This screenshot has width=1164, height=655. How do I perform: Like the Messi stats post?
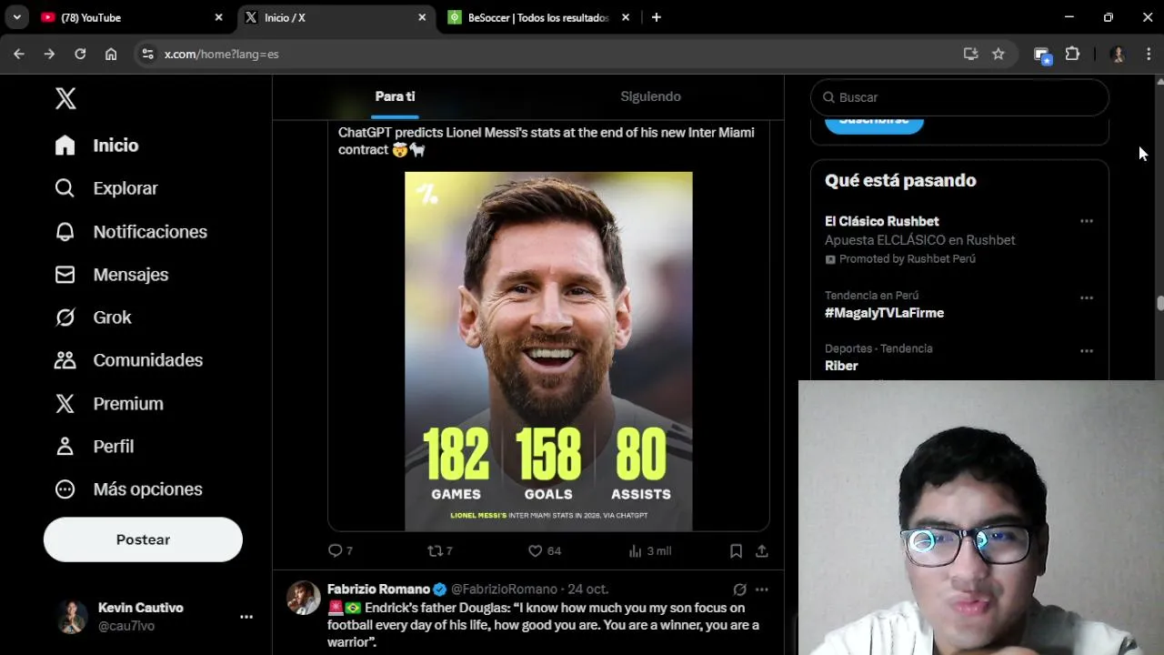pyautogui.click(x=536, y=551)
